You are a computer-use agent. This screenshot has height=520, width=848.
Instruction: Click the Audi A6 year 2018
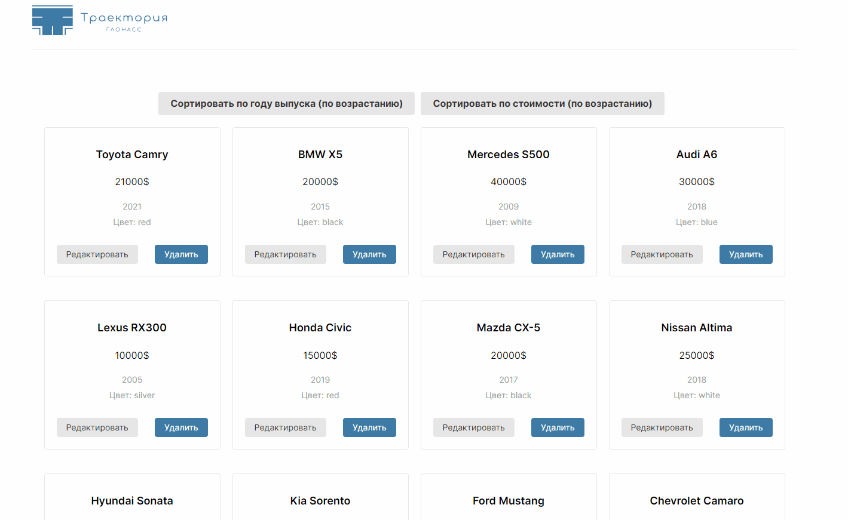[697, 207]
